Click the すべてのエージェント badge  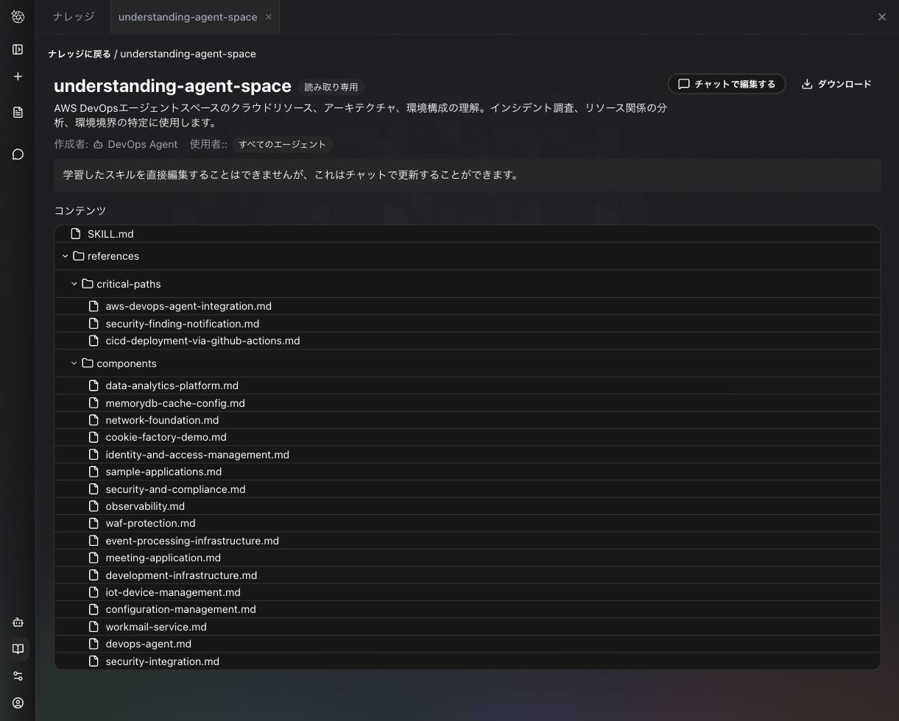[282, 144]
